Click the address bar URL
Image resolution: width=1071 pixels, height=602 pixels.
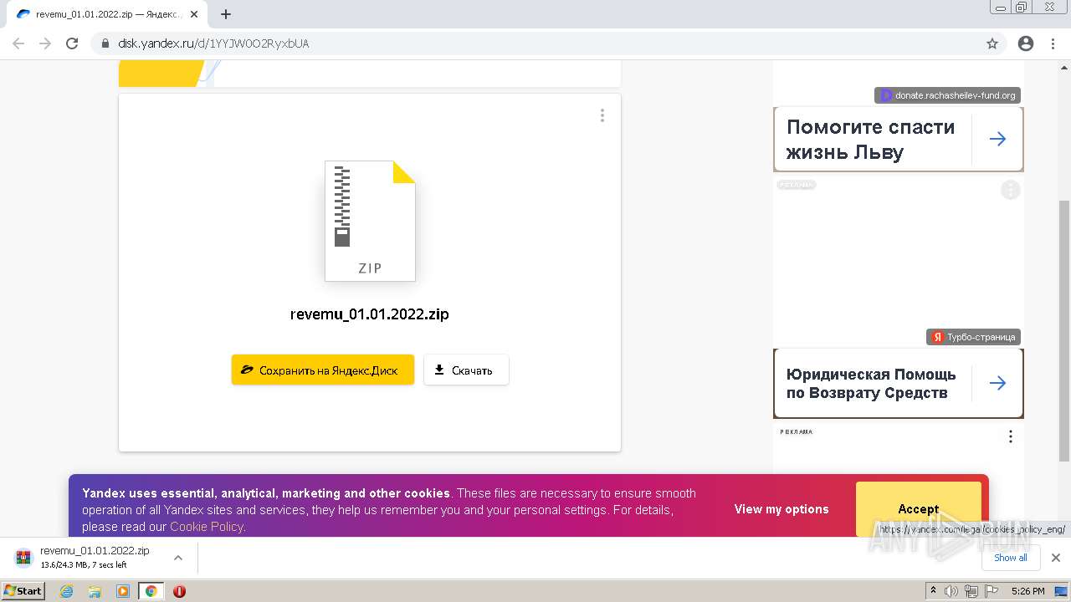(213, 43)
